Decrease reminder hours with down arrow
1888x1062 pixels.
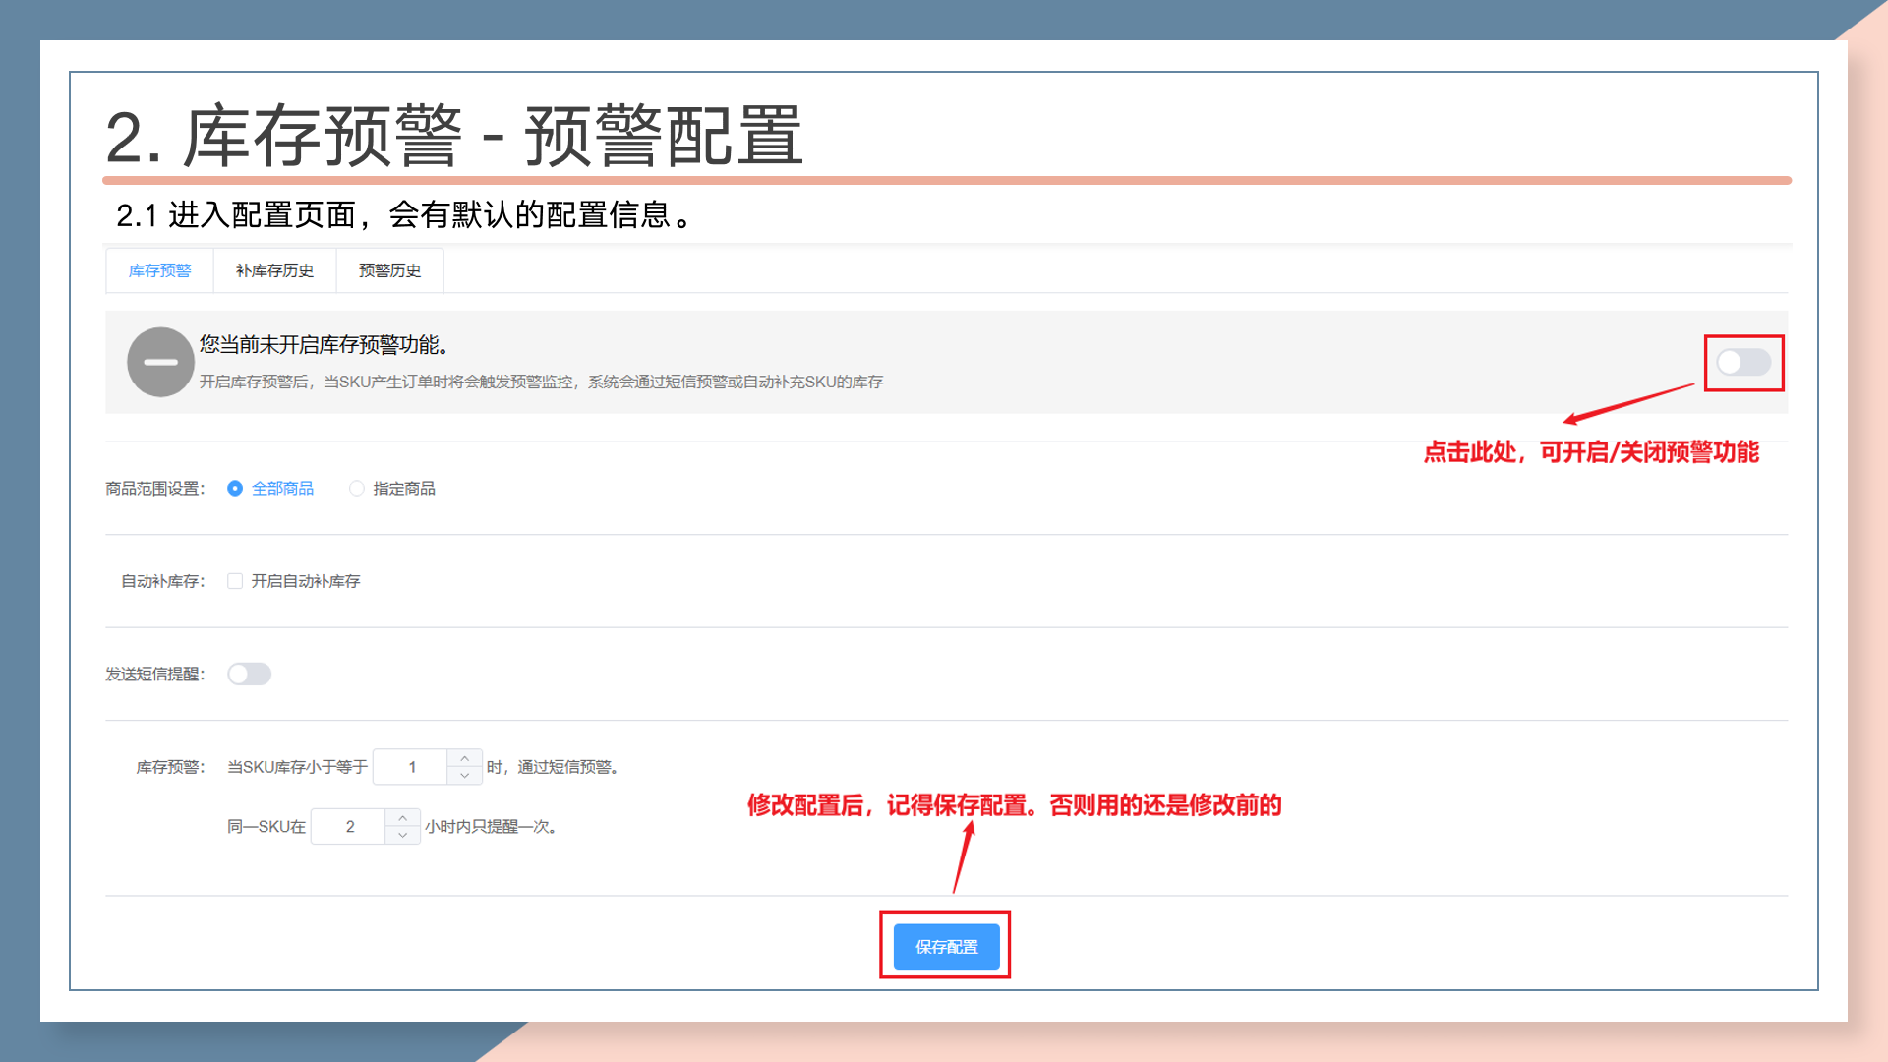pos(402,836)
